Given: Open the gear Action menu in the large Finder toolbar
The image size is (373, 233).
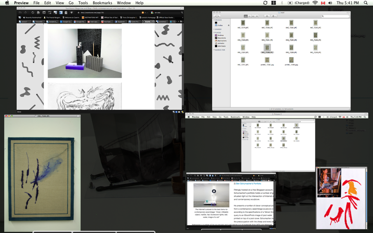Looking at the screenshot, I should pos(274,16).
